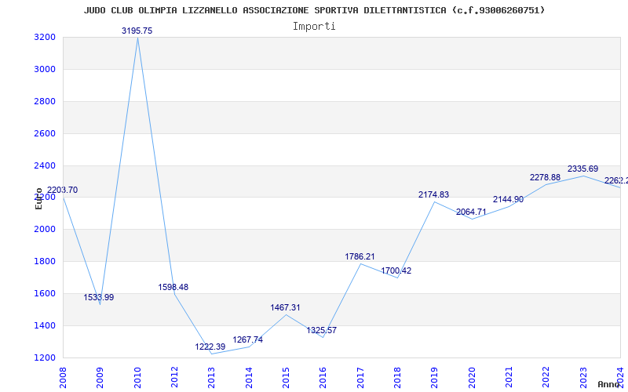The width and height of the screenshot is (628, 392).
Task: Click the 2008 x-axis year
Action: click(63, 378)
